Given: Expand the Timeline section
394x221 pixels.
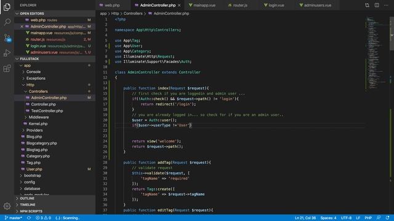Looking at the screenshot, I should coord(55,204).
